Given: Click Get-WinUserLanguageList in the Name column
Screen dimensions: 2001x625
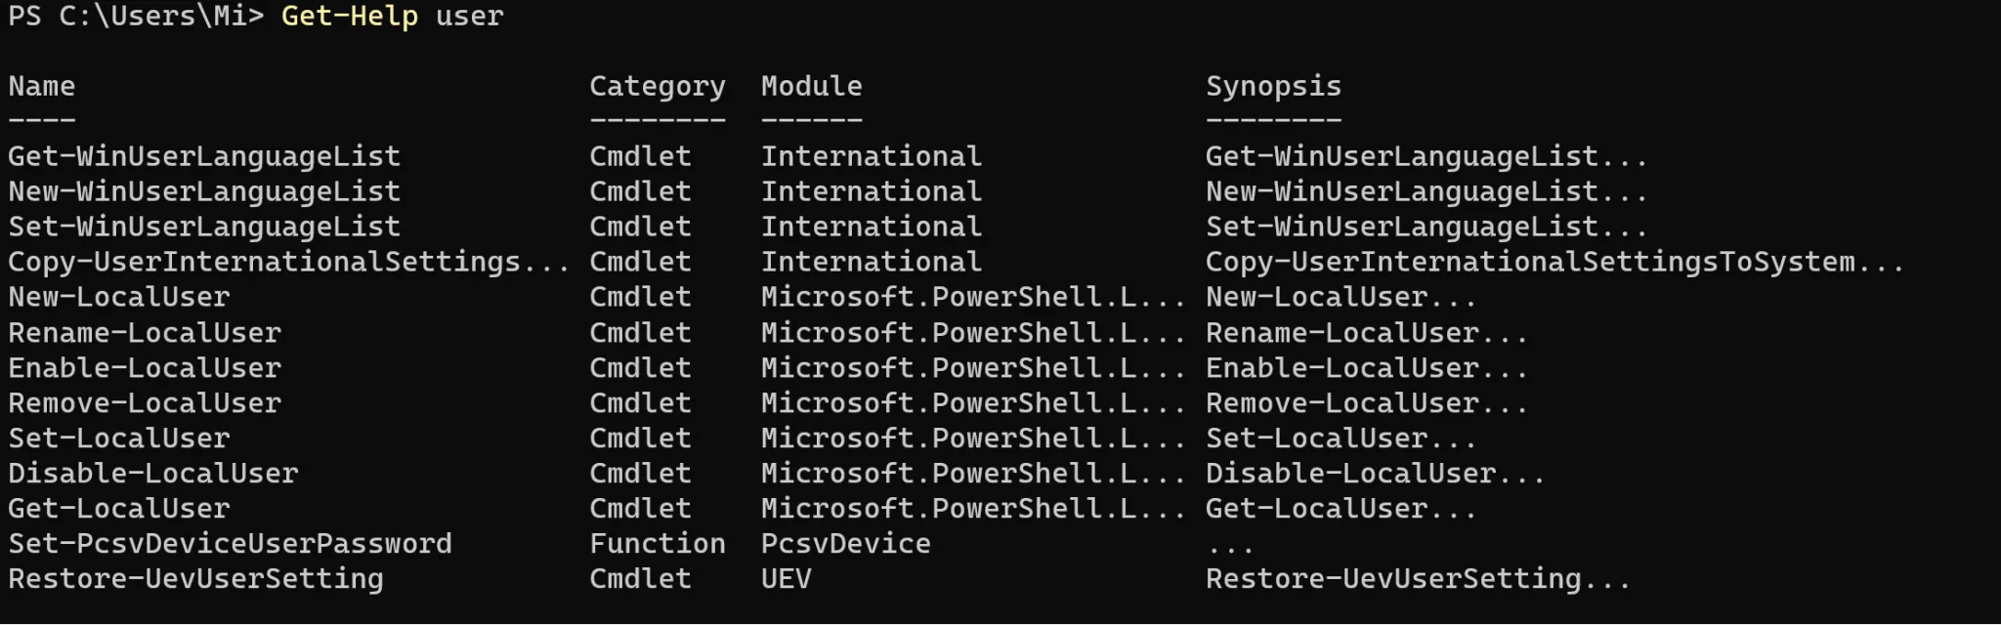Looking at the screenshot, I should [204, 157].
